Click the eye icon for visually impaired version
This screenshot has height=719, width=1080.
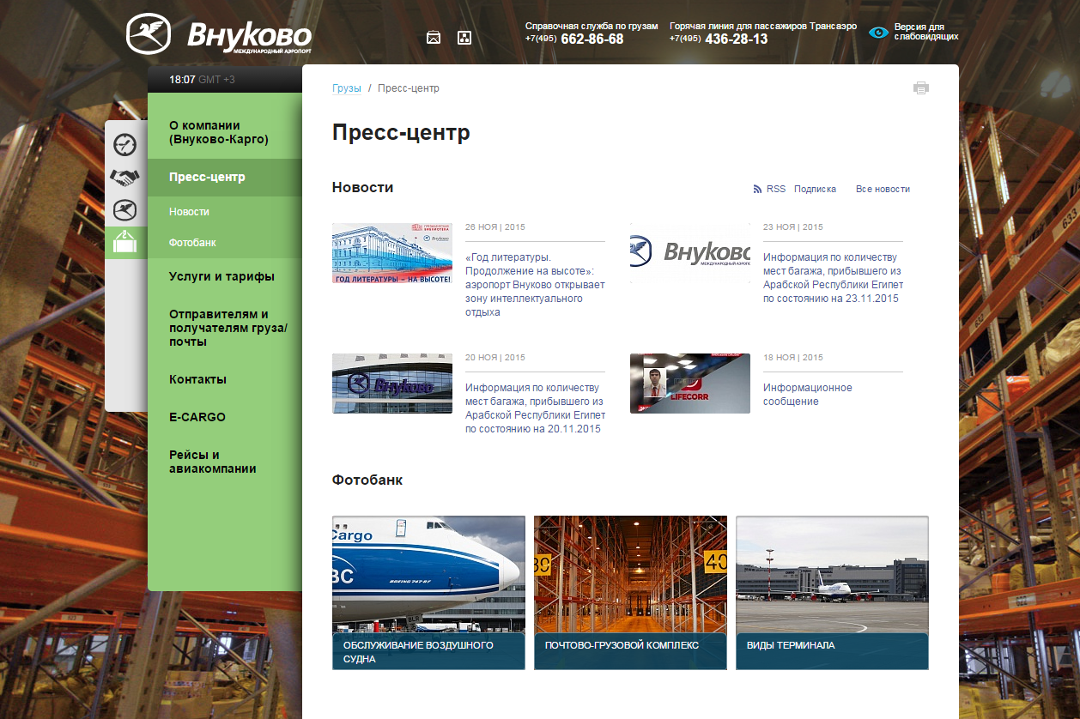click(878, 33)
